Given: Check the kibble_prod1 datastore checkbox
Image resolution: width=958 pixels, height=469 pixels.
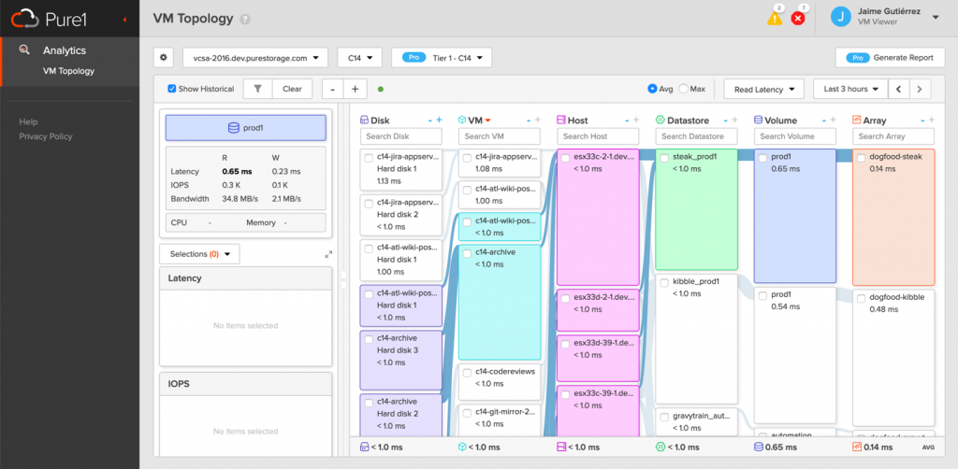Looking at the screenshot, I should tap(664, 283).
